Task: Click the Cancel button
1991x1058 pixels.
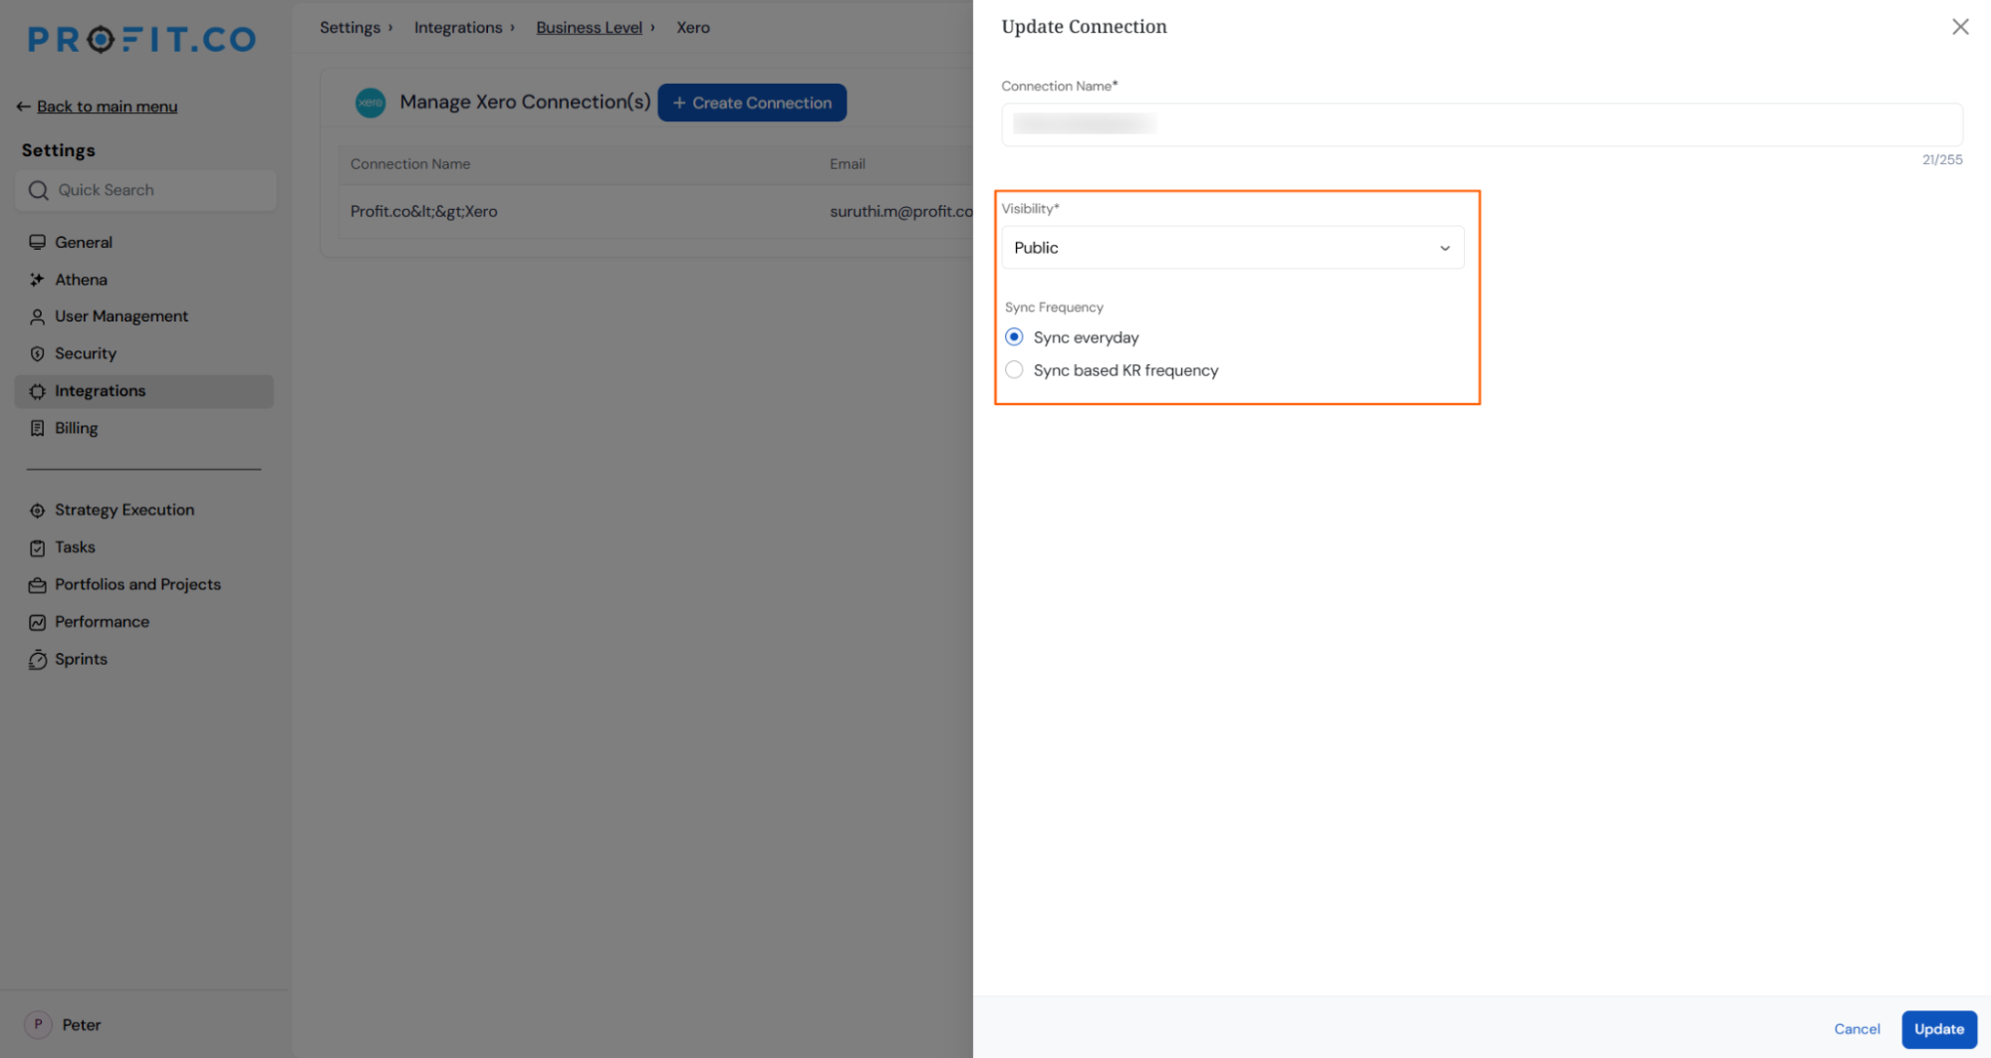Action: click(x=1857, y=1029)
